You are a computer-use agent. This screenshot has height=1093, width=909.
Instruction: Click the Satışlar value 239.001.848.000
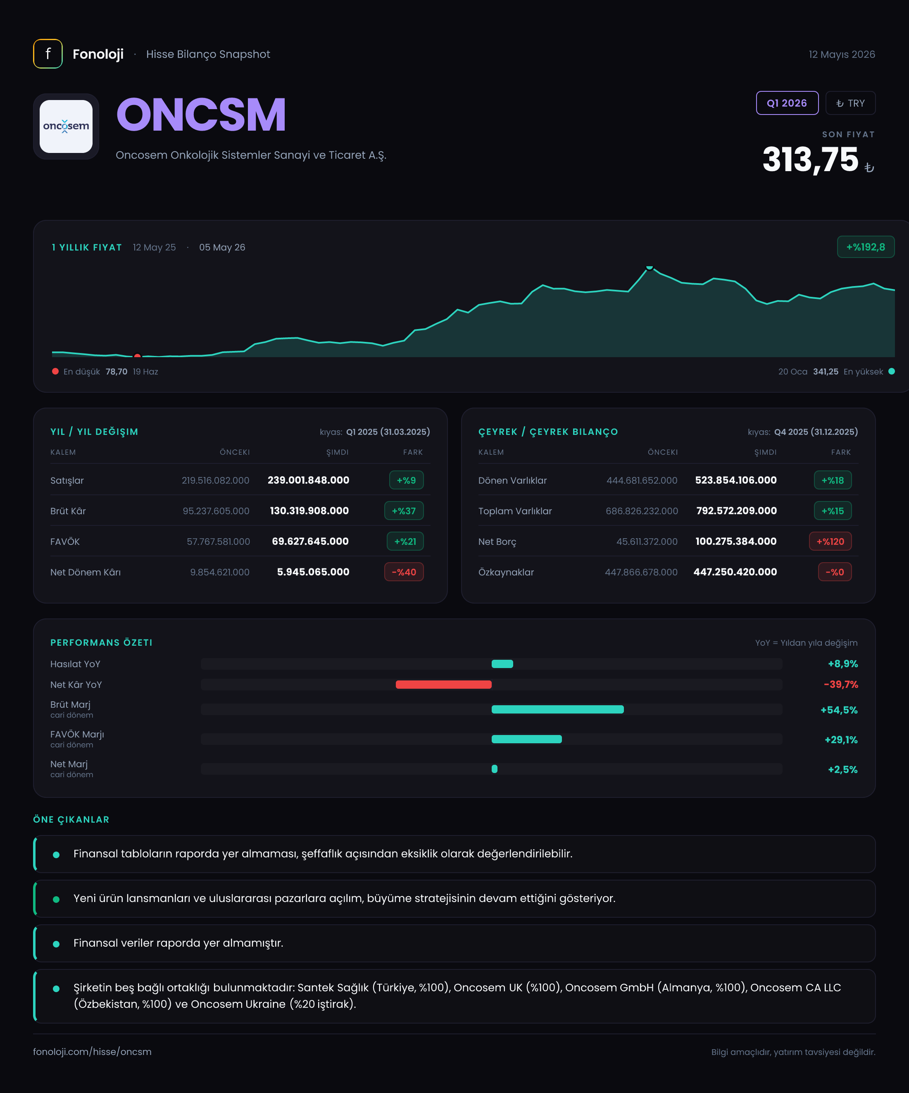tap(308, 480)
